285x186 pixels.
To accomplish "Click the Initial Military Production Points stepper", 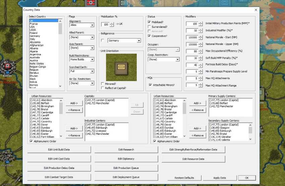I will coord(201,23).
